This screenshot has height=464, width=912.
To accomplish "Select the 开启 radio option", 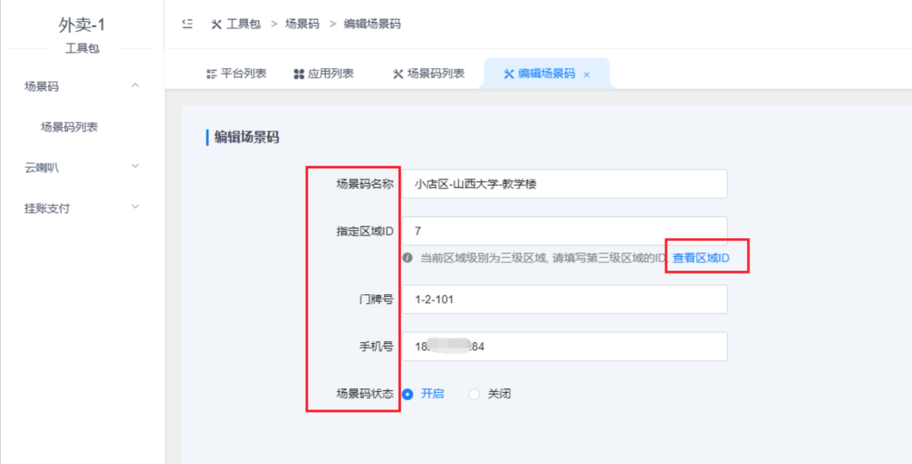I will coord(408,394).
